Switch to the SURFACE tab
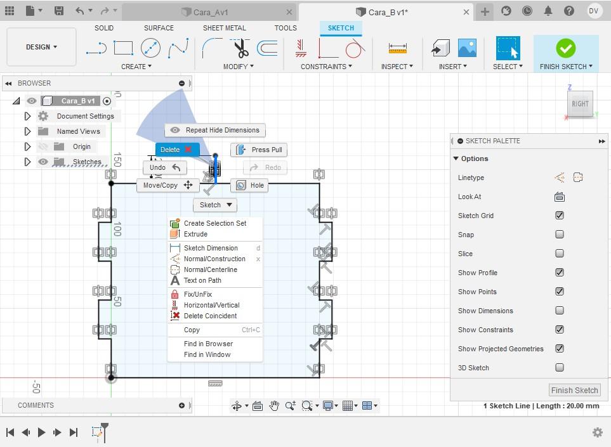 coord(159,28)
